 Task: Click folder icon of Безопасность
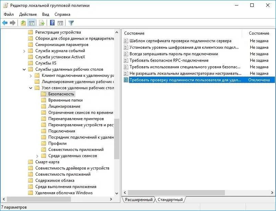click(x=43, y=94)
